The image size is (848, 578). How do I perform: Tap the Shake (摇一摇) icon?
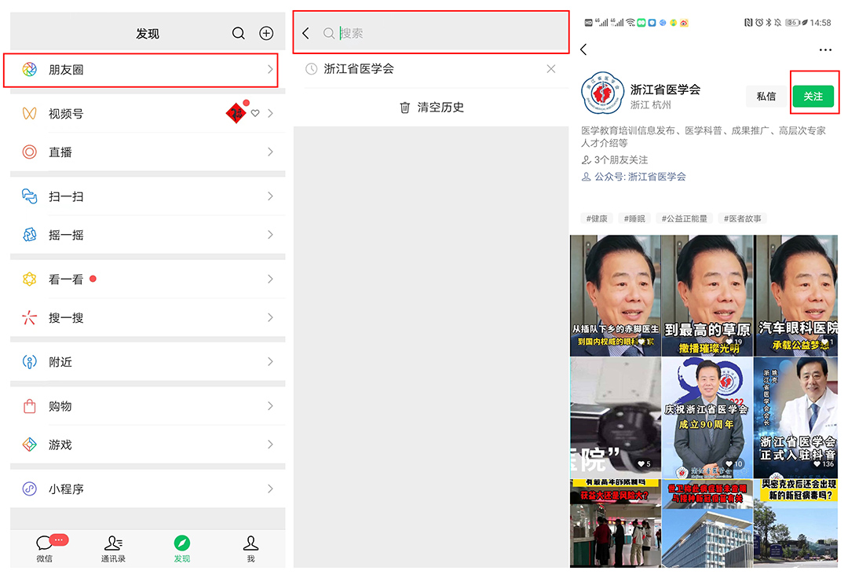tap(29, 235)
